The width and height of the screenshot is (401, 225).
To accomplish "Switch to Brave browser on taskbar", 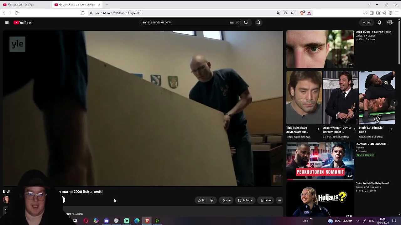I will coord(147,221).
